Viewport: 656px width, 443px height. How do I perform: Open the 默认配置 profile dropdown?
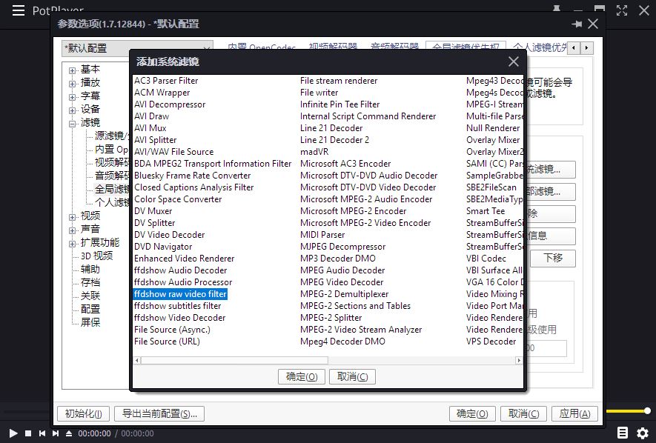click(x=137, y=48)
